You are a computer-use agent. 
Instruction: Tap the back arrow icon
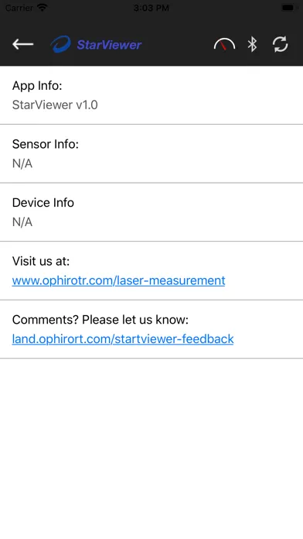(23, 44)
